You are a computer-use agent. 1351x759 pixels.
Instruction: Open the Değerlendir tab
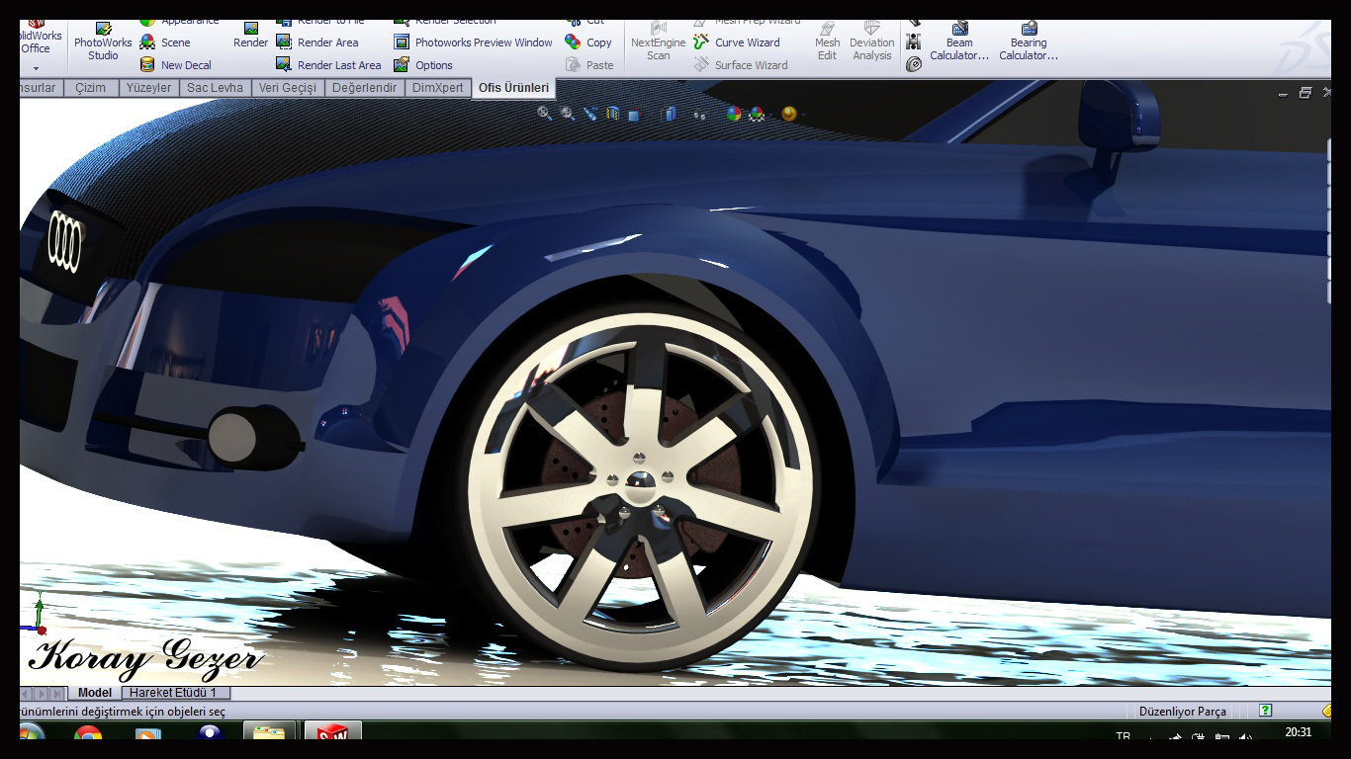364,88
